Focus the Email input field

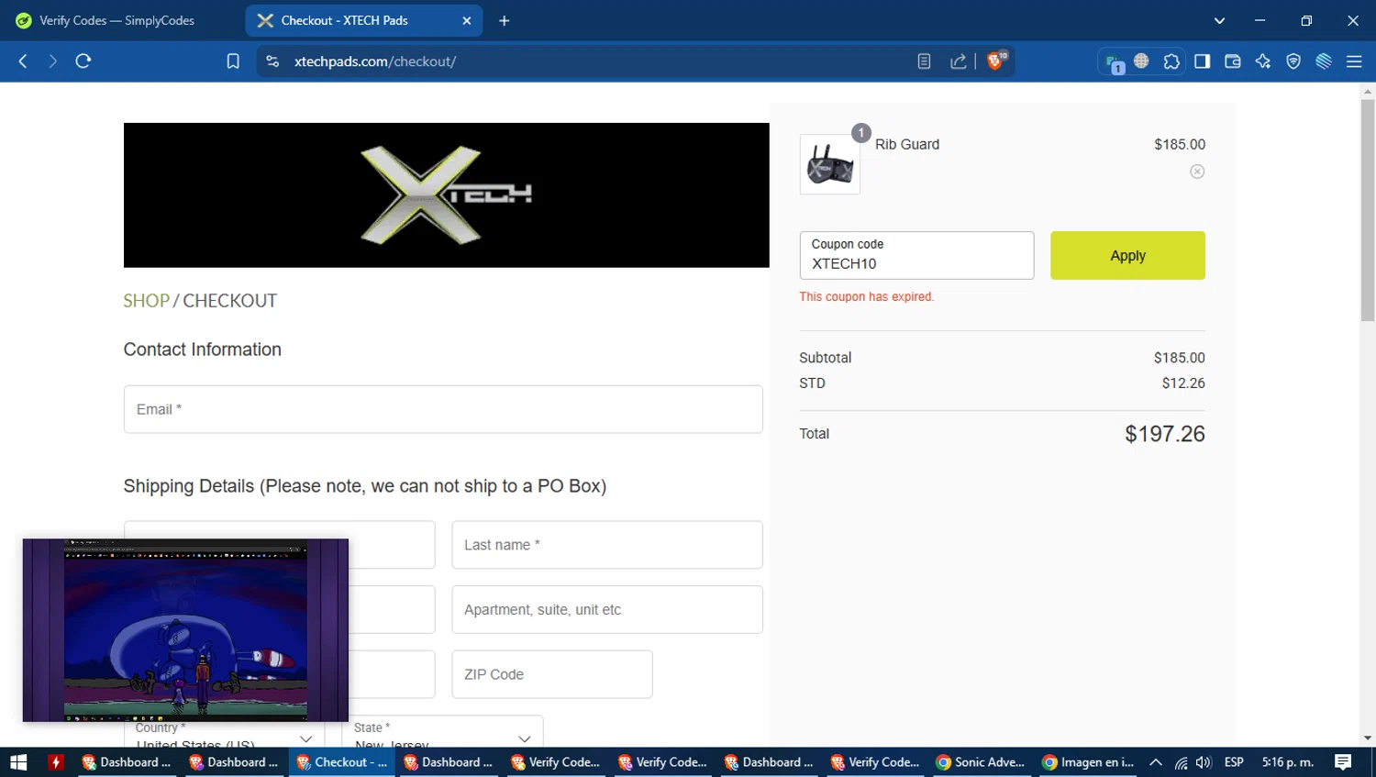[x=443, y=409]
